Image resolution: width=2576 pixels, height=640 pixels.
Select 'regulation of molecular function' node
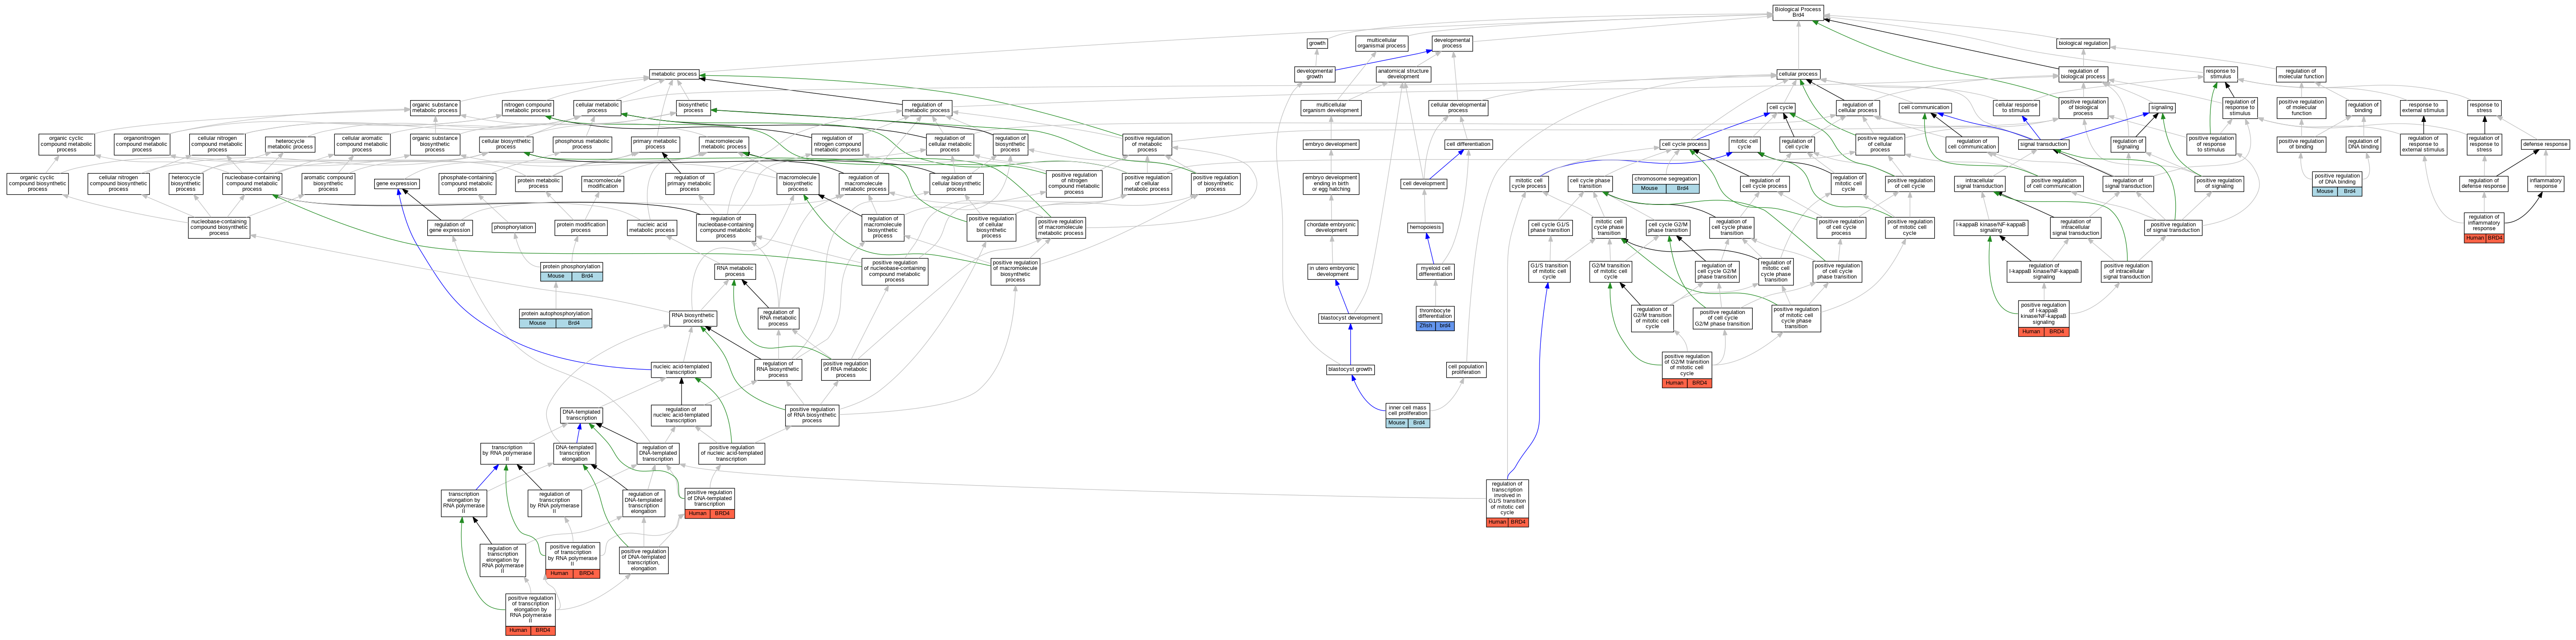[2301, 74]
